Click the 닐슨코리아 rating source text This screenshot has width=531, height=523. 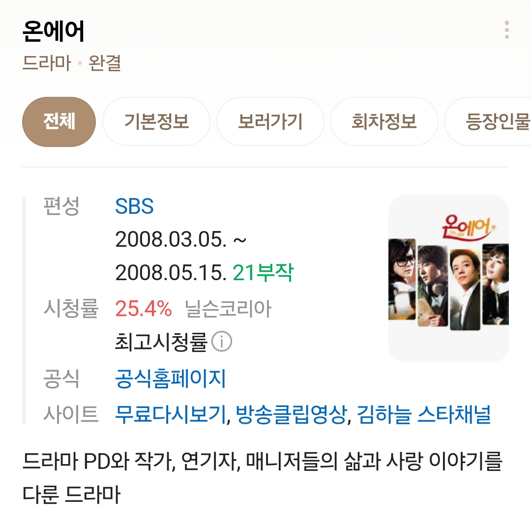(x=228, y=309)
